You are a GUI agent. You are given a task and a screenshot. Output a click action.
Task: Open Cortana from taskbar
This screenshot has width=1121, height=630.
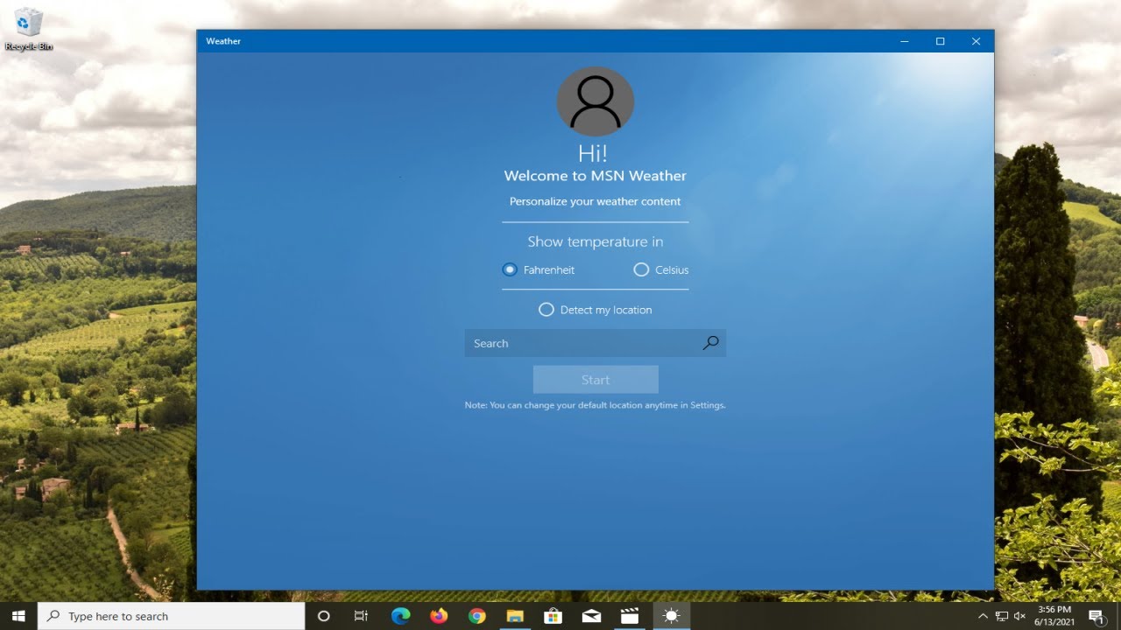coord(323,616)
